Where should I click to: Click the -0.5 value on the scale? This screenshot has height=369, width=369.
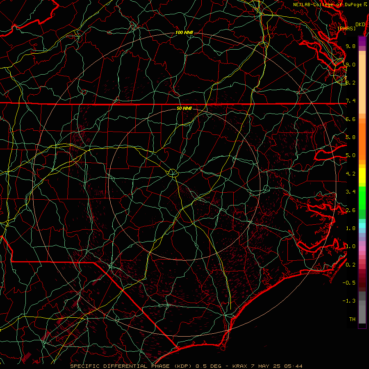point(349,283)
